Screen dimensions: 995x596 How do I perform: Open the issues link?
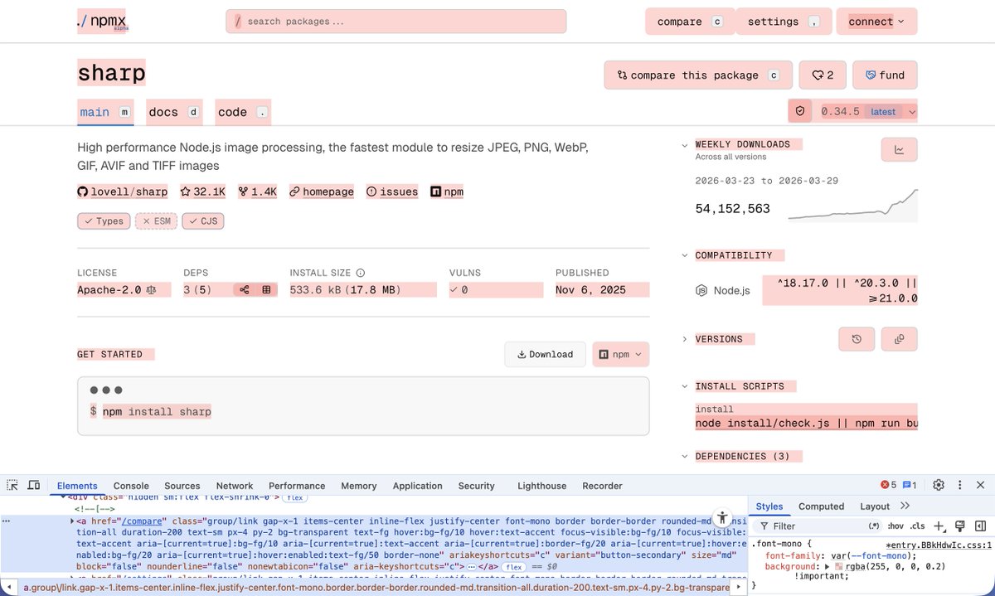coord(392,191)
